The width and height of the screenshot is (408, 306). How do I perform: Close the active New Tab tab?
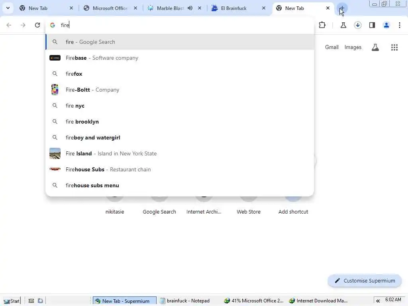click(328, 8)
